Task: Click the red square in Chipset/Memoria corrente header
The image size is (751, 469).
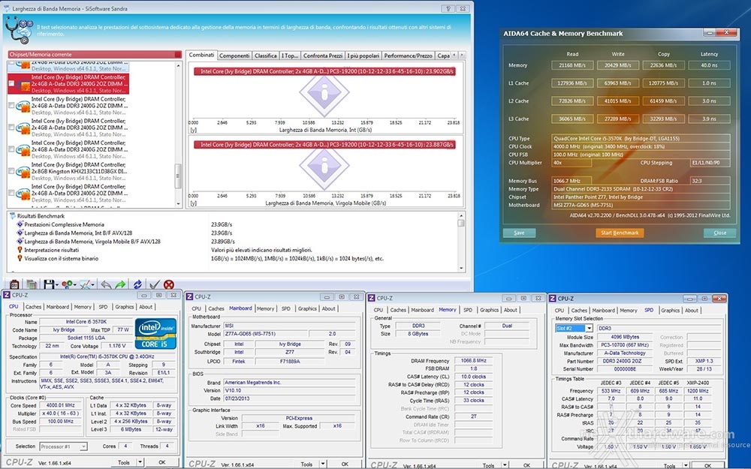Action: click(x=178, y=55)
